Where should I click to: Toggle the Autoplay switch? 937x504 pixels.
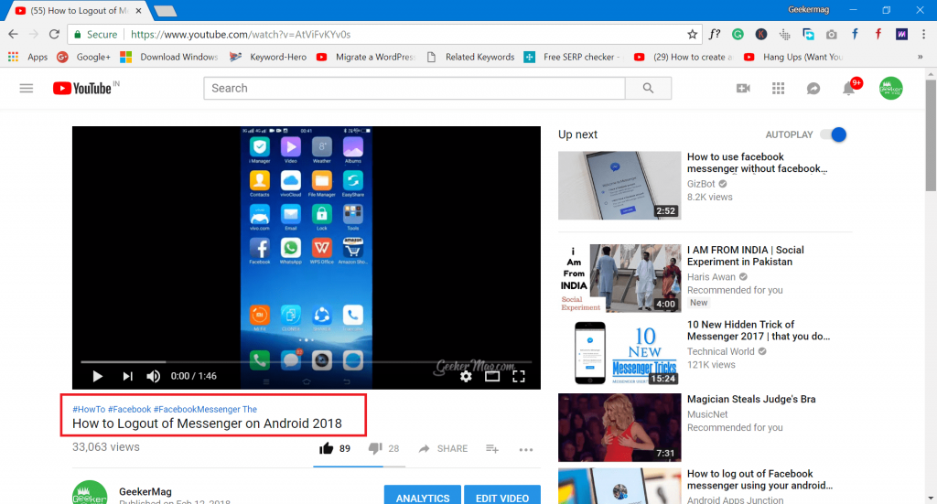(834, 135)
